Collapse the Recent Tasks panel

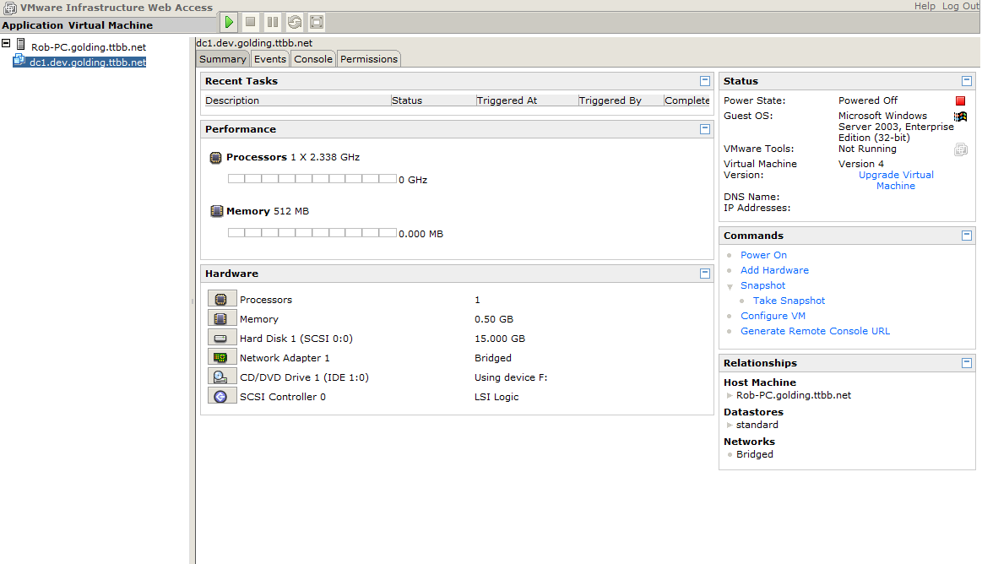[704, 81]
